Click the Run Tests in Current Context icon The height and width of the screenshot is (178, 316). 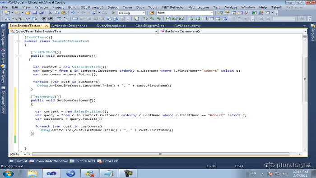click(x=145, y=19)
